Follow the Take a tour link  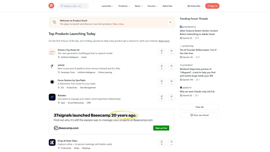click(118, 24)
